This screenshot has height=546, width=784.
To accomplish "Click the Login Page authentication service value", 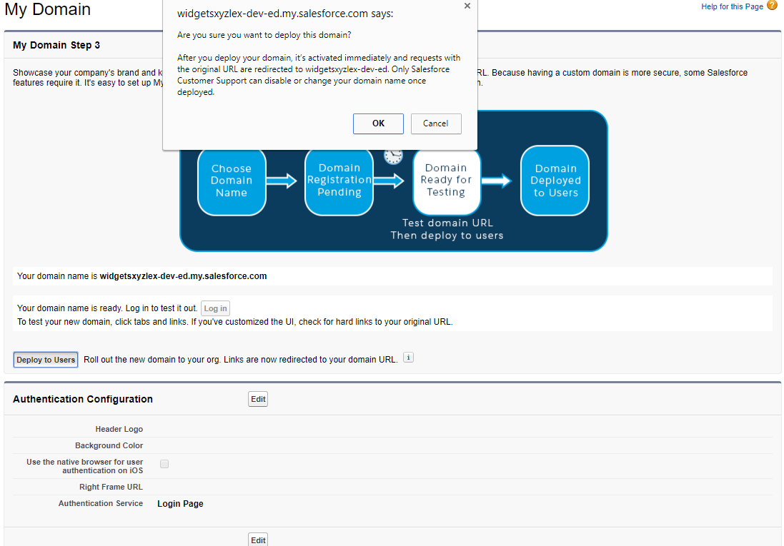I will click(181, 504).
